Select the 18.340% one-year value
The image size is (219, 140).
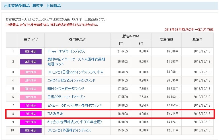click(x=123, y=80)
